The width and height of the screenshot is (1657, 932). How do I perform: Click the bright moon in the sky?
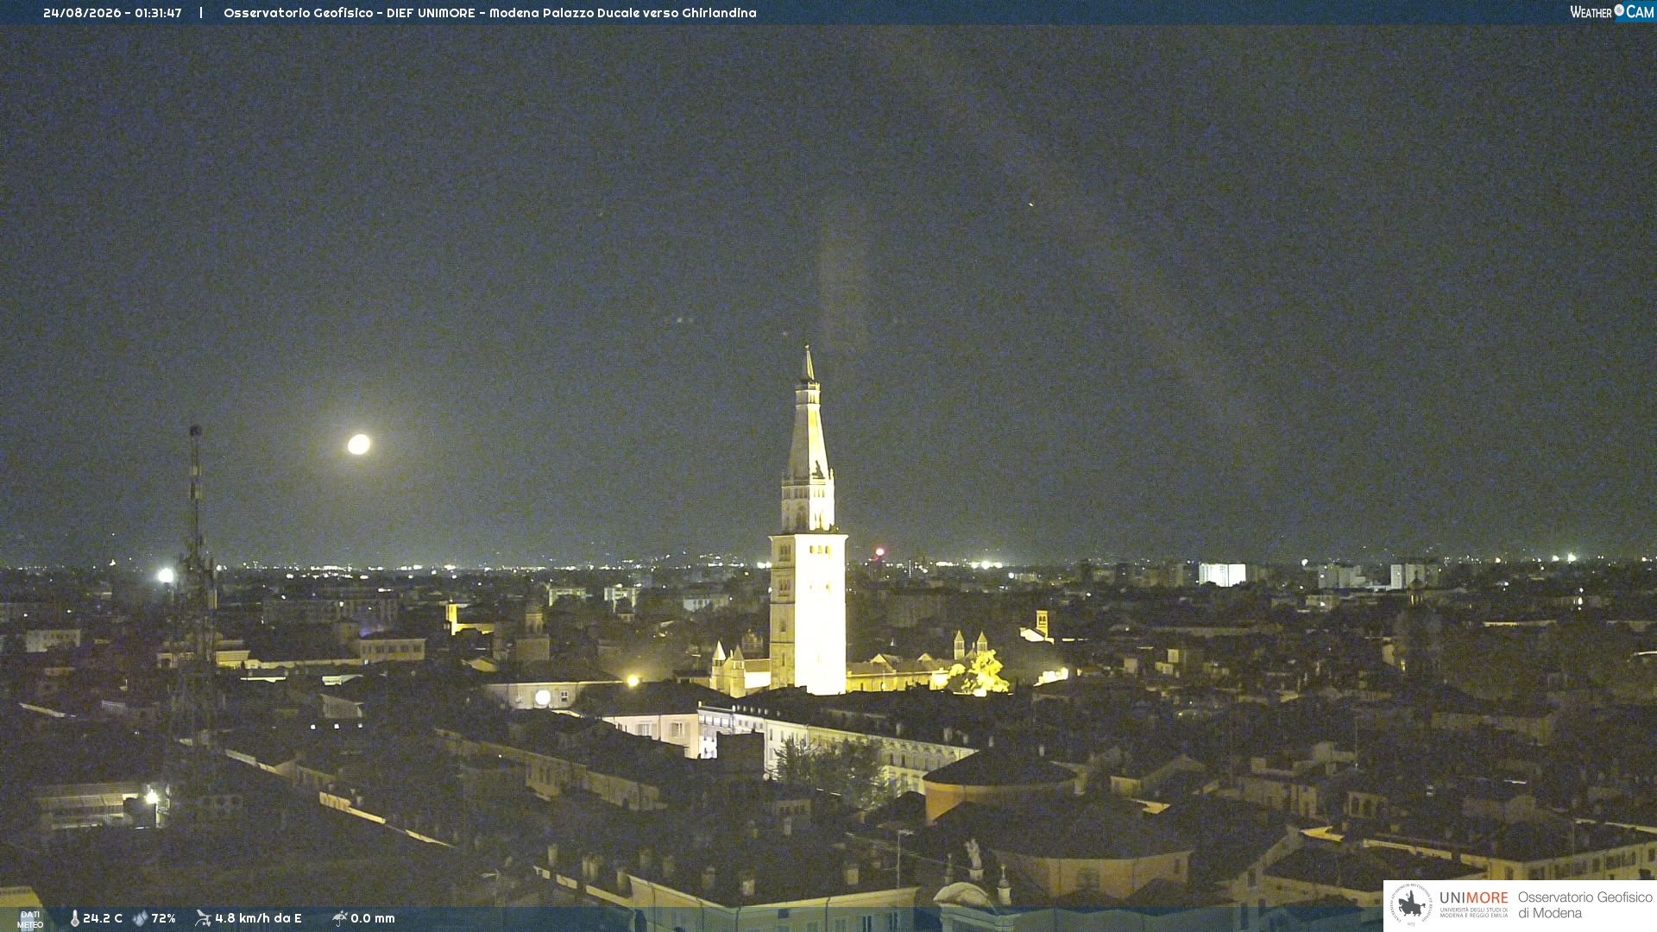(359, 444)
